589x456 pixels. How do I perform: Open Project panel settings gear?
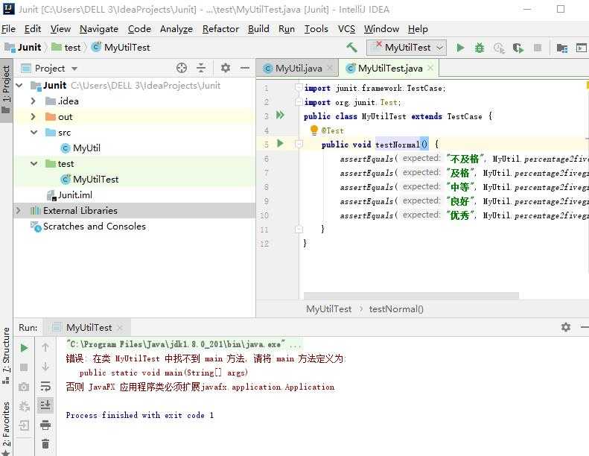[x=225, y=68]
